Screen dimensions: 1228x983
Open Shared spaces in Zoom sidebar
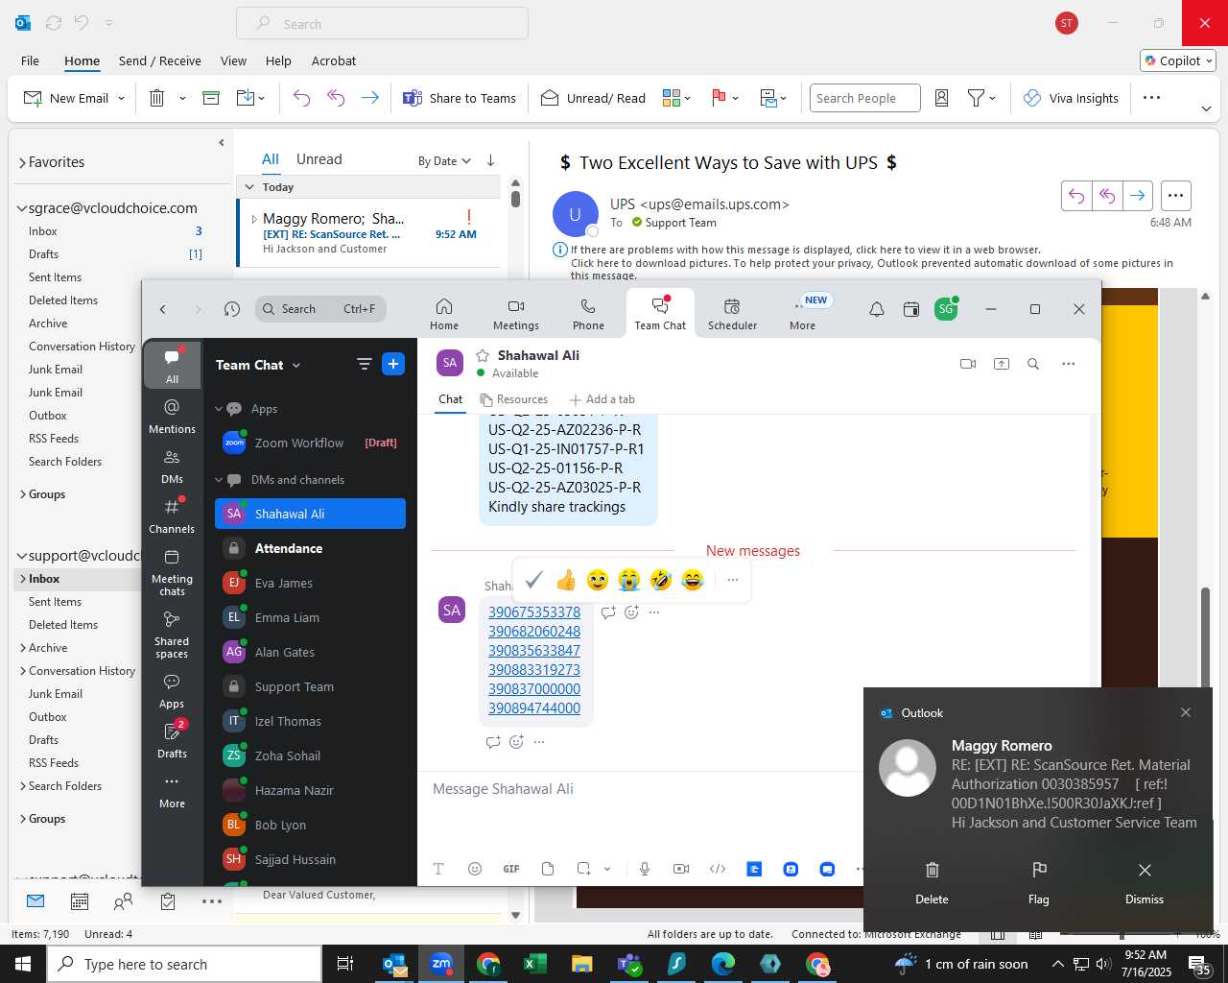[172, 635]
